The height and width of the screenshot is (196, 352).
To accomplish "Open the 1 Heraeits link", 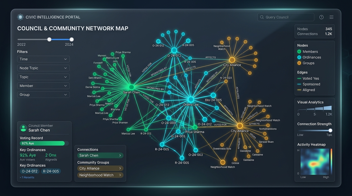I will (x=27, y=177).
